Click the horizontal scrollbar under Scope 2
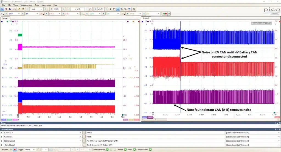 coord(210,120)
